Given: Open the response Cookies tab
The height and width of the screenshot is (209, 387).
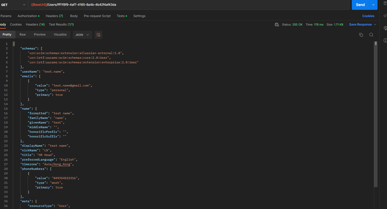Looking at the screenshot, I should click(16, 24).
